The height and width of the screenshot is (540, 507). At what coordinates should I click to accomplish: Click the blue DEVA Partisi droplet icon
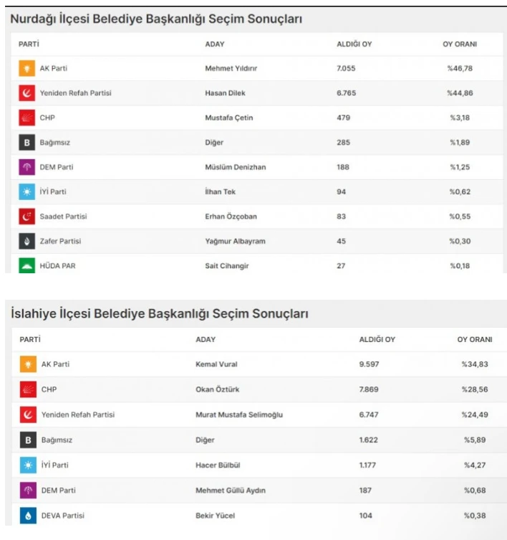[x=28, y=516]
